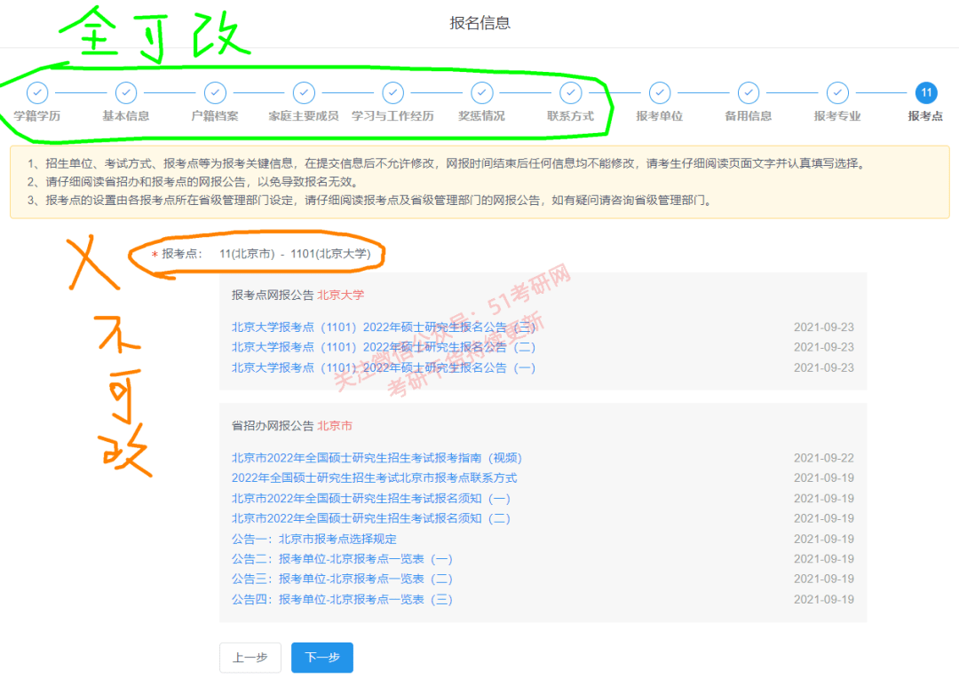
Task: Click the 报考点 value 11(北京市) - 1101(北京大学)
Action: [x=295, y=254]
